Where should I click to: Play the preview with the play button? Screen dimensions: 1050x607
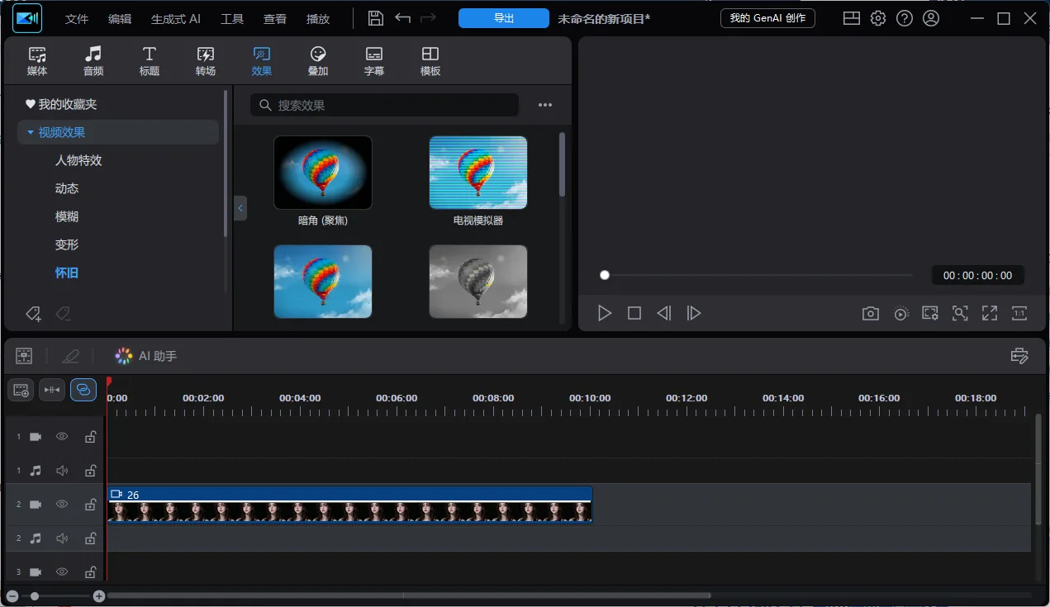pyautogui.click(x=605, y=313)
